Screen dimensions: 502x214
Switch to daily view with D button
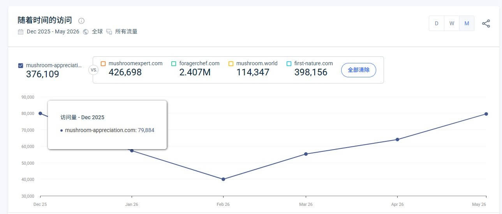point(437,23)
